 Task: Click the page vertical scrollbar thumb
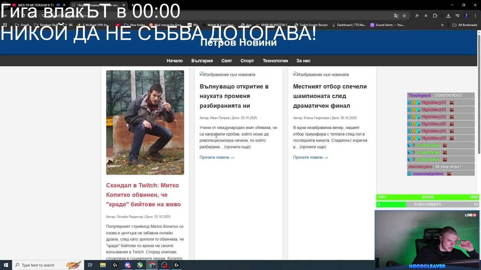pos(479,94)
